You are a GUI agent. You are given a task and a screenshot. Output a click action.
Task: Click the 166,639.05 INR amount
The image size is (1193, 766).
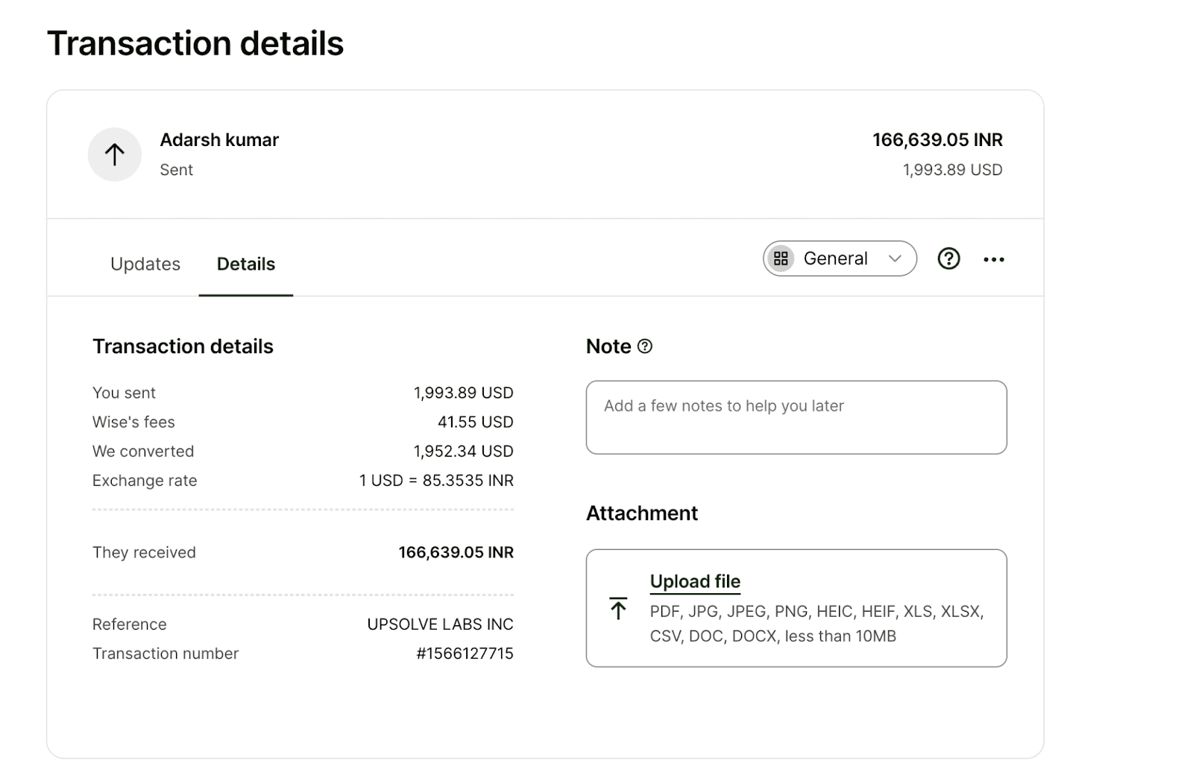tap(937, 139)
